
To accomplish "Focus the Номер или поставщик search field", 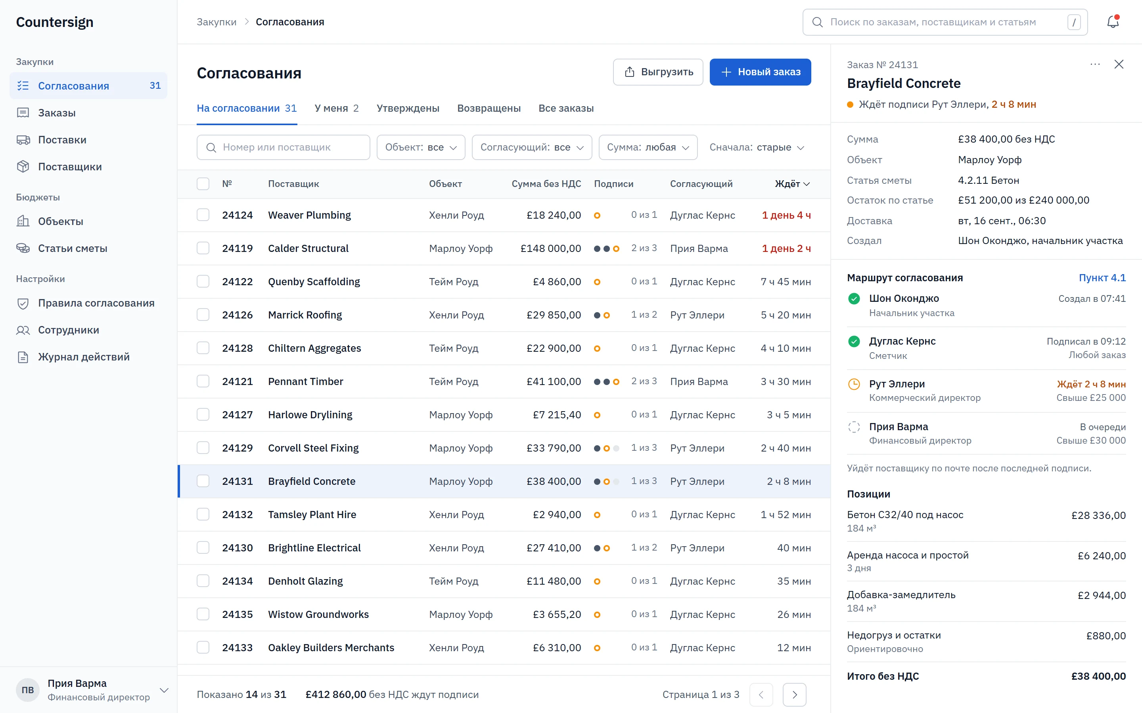I will point(283,147).
